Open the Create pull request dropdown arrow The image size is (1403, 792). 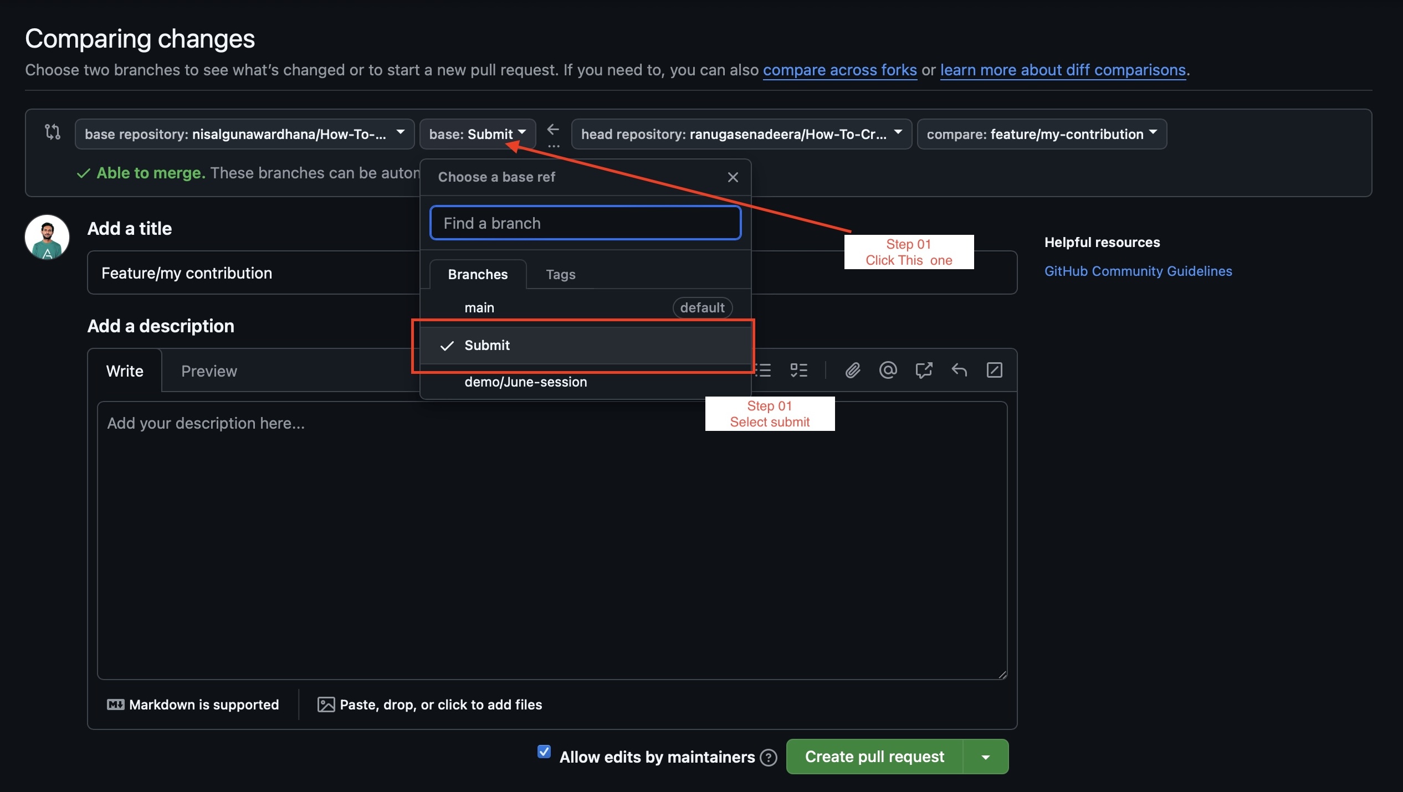985,757
